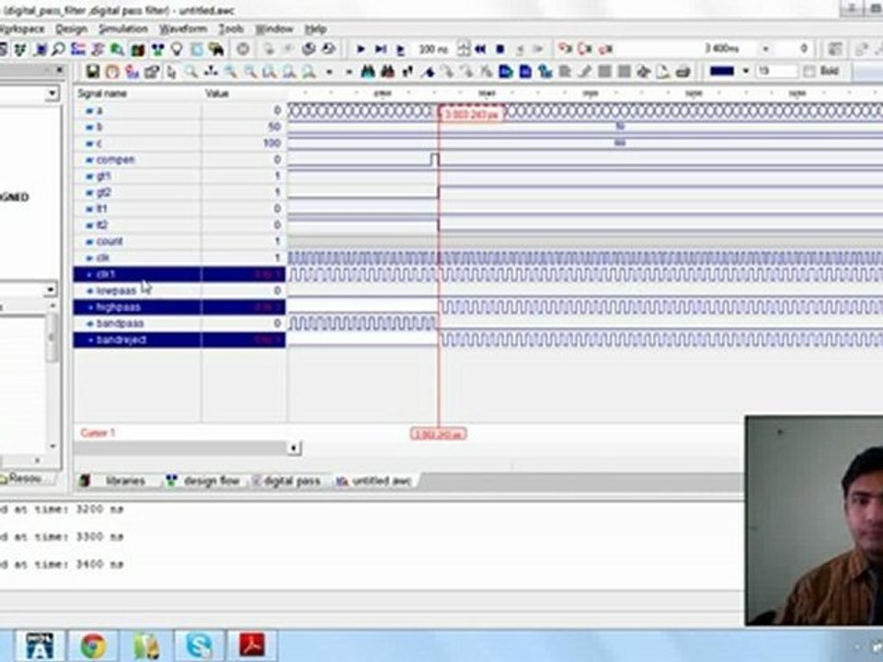Open the second small dropdown arrow before the binoculars
The image size is (883, 662).
pyautogui.click(x=350, y=72)
